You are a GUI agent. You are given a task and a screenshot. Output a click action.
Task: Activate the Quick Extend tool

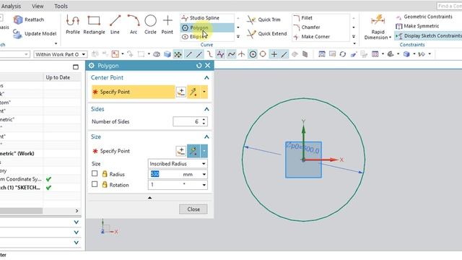pyautogui.click(x=267, y=34)
